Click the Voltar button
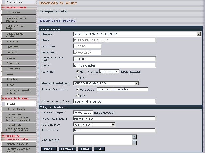 [85, 149]
